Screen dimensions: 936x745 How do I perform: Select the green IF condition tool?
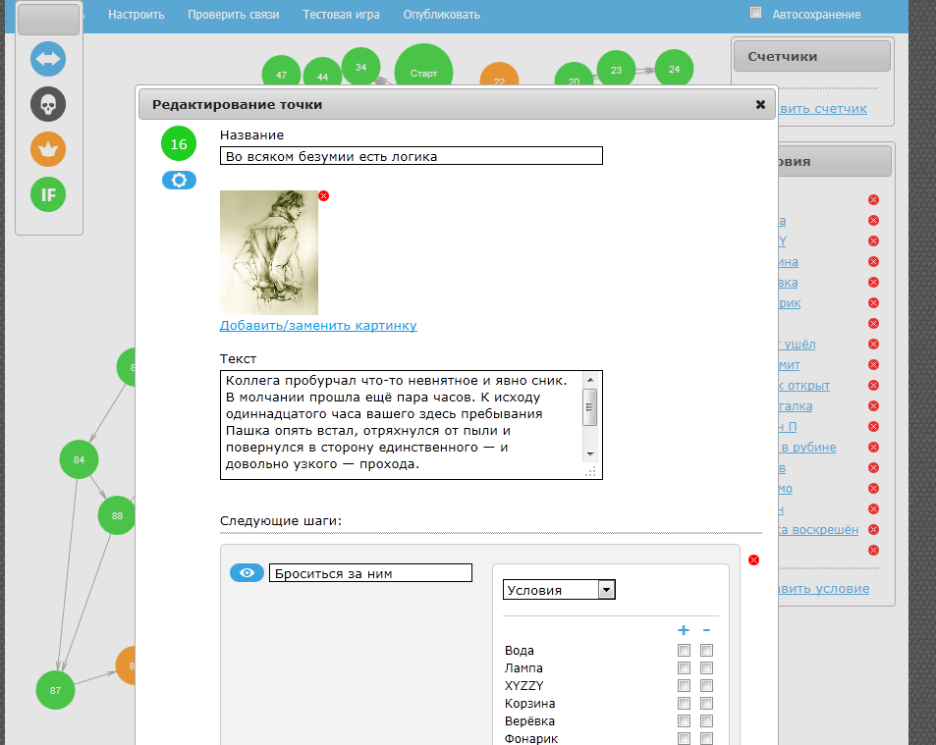pyautogui.click(x=48, y=194)
